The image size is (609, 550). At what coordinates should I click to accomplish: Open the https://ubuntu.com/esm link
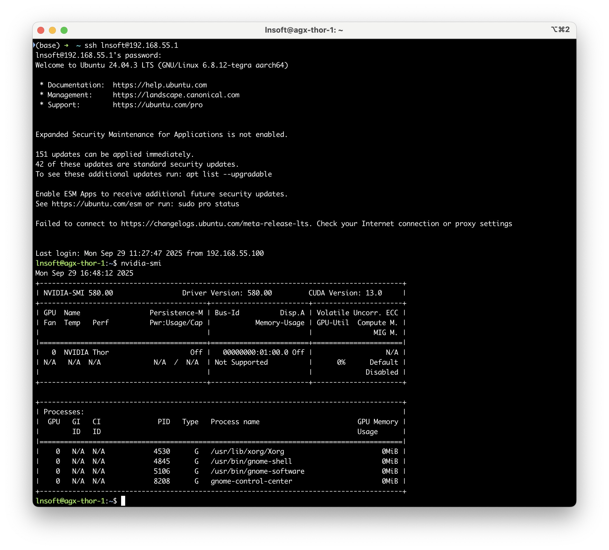(97, 204)
